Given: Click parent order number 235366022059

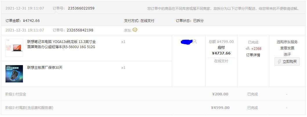Looking at the screenshot, I should click(81, 8).
